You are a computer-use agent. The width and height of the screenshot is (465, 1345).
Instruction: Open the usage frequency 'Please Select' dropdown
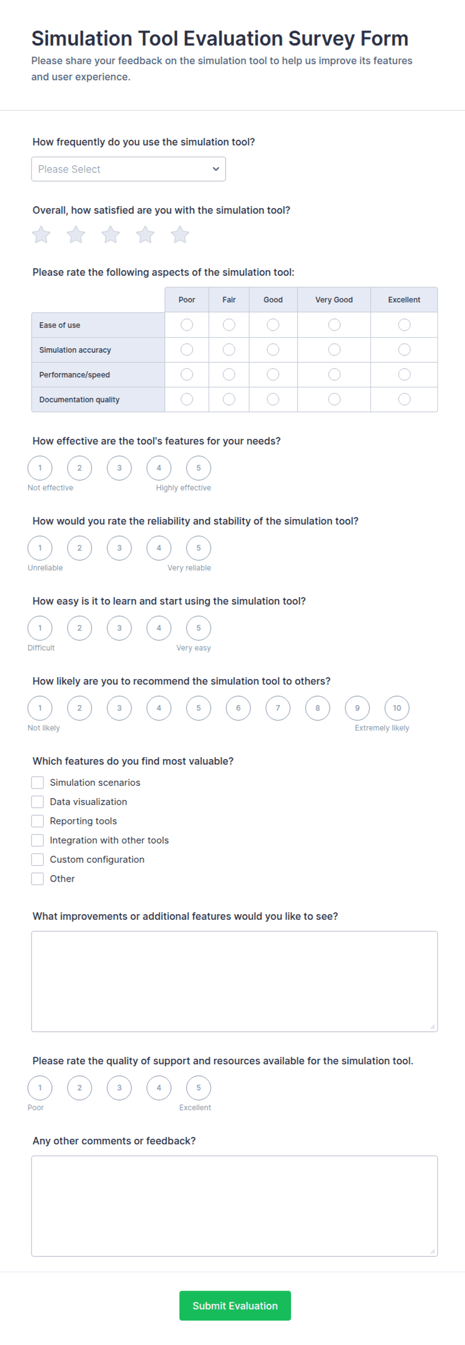128,169
